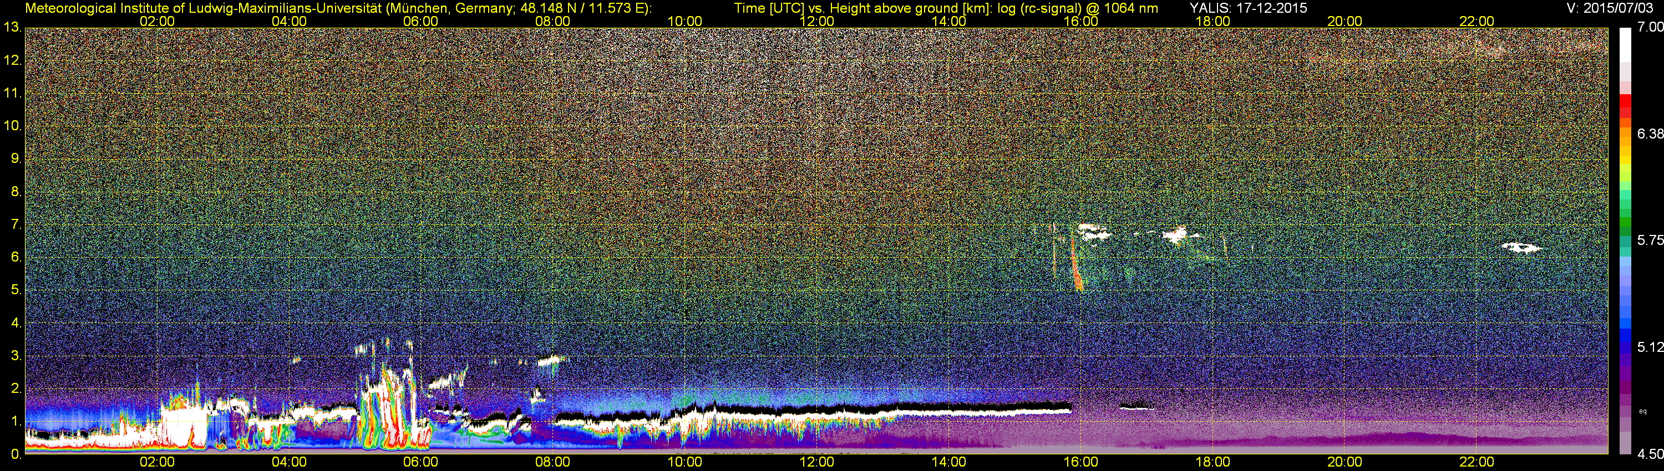Select the 5. km height axis label
Image resolution: width=1664 pixels, height=471 pixels.
click(x=16, y=290)
